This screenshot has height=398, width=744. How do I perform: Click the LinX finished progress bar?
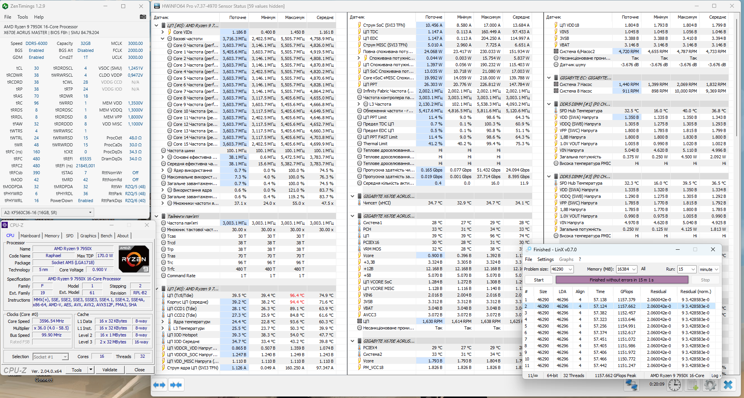tap(622, 280)
